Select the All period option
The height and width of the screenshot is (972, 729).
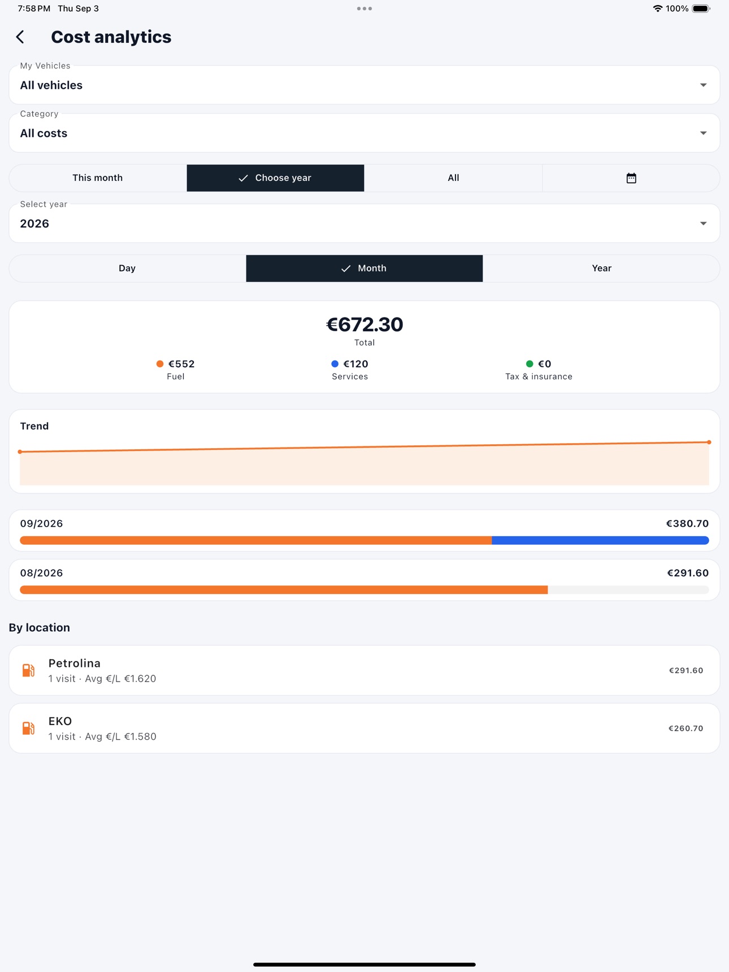point(453,178)
